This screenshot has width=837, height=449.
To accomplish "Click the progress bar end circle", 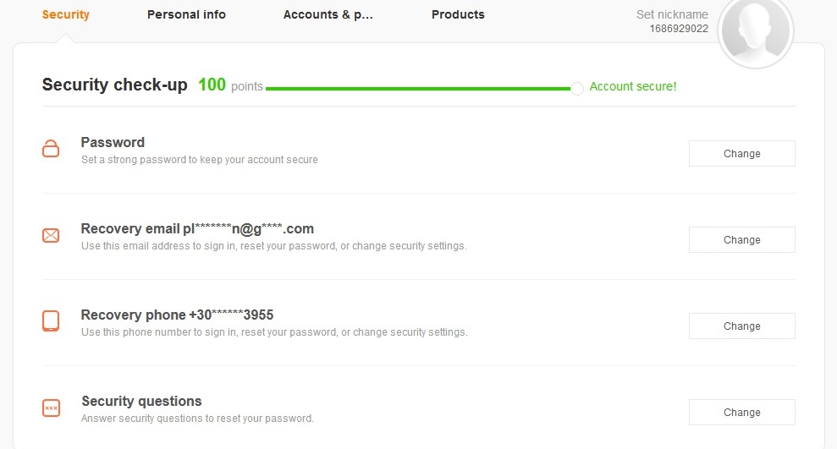I will 577,88.
